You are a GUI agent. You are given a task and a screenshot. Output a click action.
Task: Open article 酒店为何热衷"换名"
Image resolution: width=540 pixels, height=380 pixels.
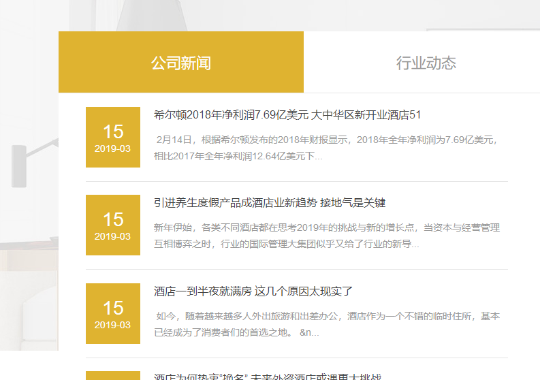coord(268,376)
